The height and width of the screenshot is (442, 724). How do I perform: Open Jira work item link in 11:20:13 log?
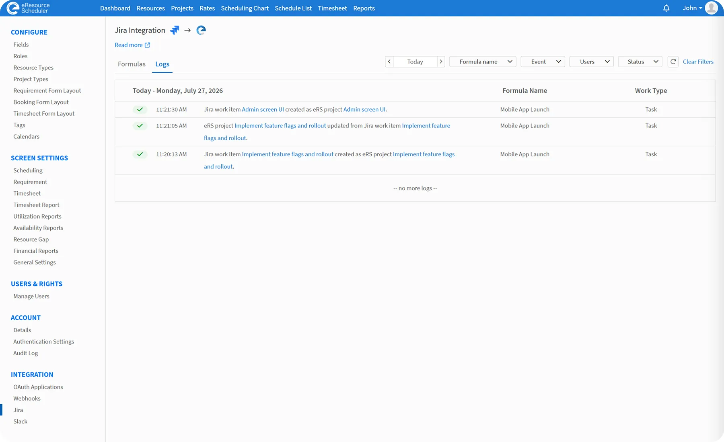point(288,154)
